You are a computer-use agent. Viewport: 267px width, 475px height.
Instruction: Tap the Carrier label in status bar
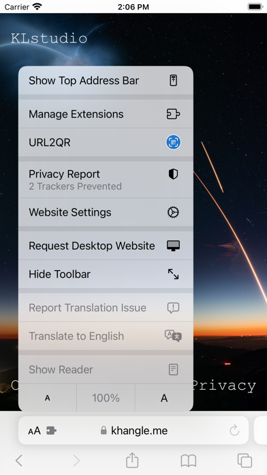(x=16, y=7)
